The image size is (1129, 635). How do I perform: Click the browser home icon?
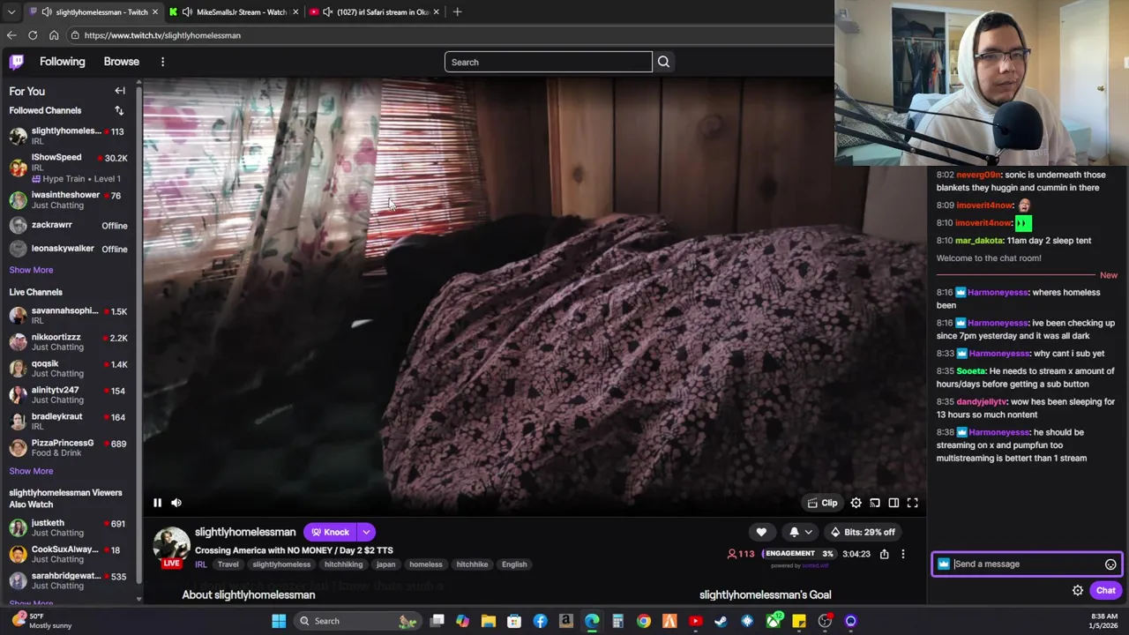point(54,35)
